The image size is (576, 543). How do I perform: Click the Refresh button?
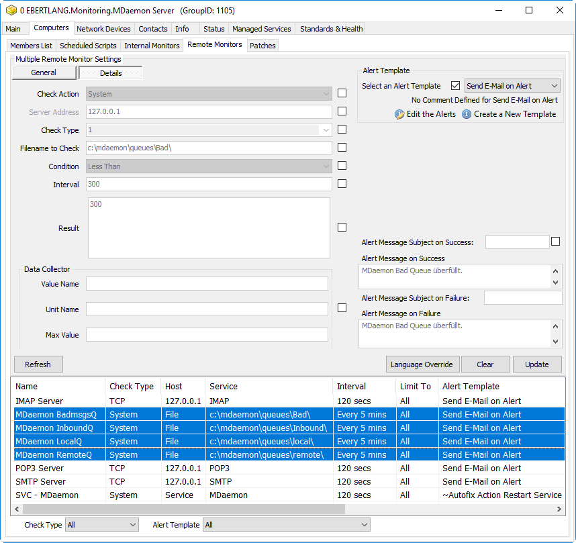(x=38, y=364)
